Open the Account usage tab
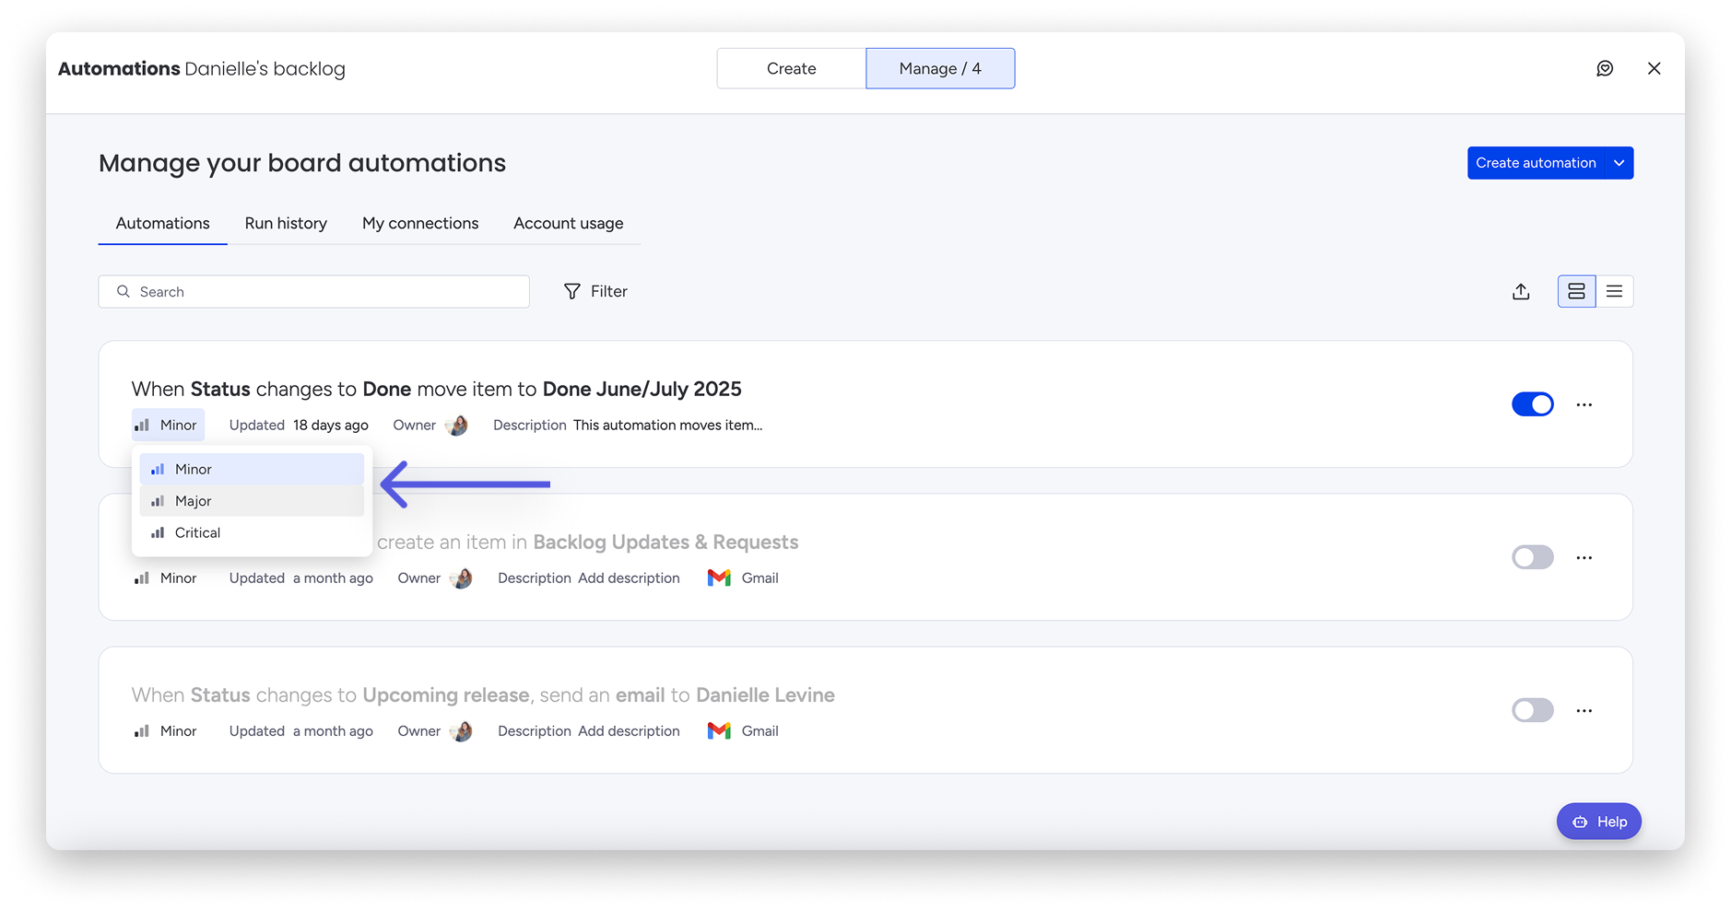The image size is (1731, 910). [568, 223]
